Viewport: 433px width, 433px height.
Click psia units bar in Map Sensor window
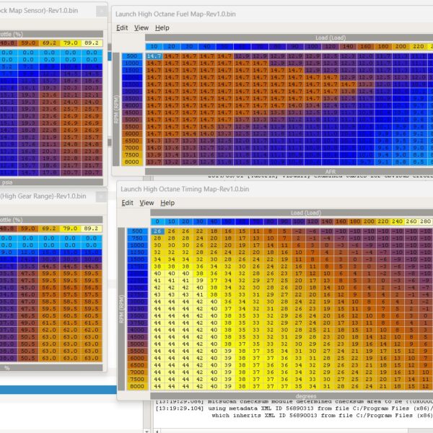click(x=51, y=183)
